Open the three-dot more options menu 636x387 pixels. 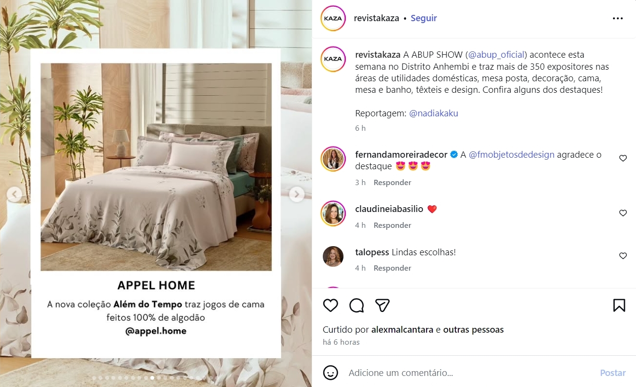pos(618,18)
